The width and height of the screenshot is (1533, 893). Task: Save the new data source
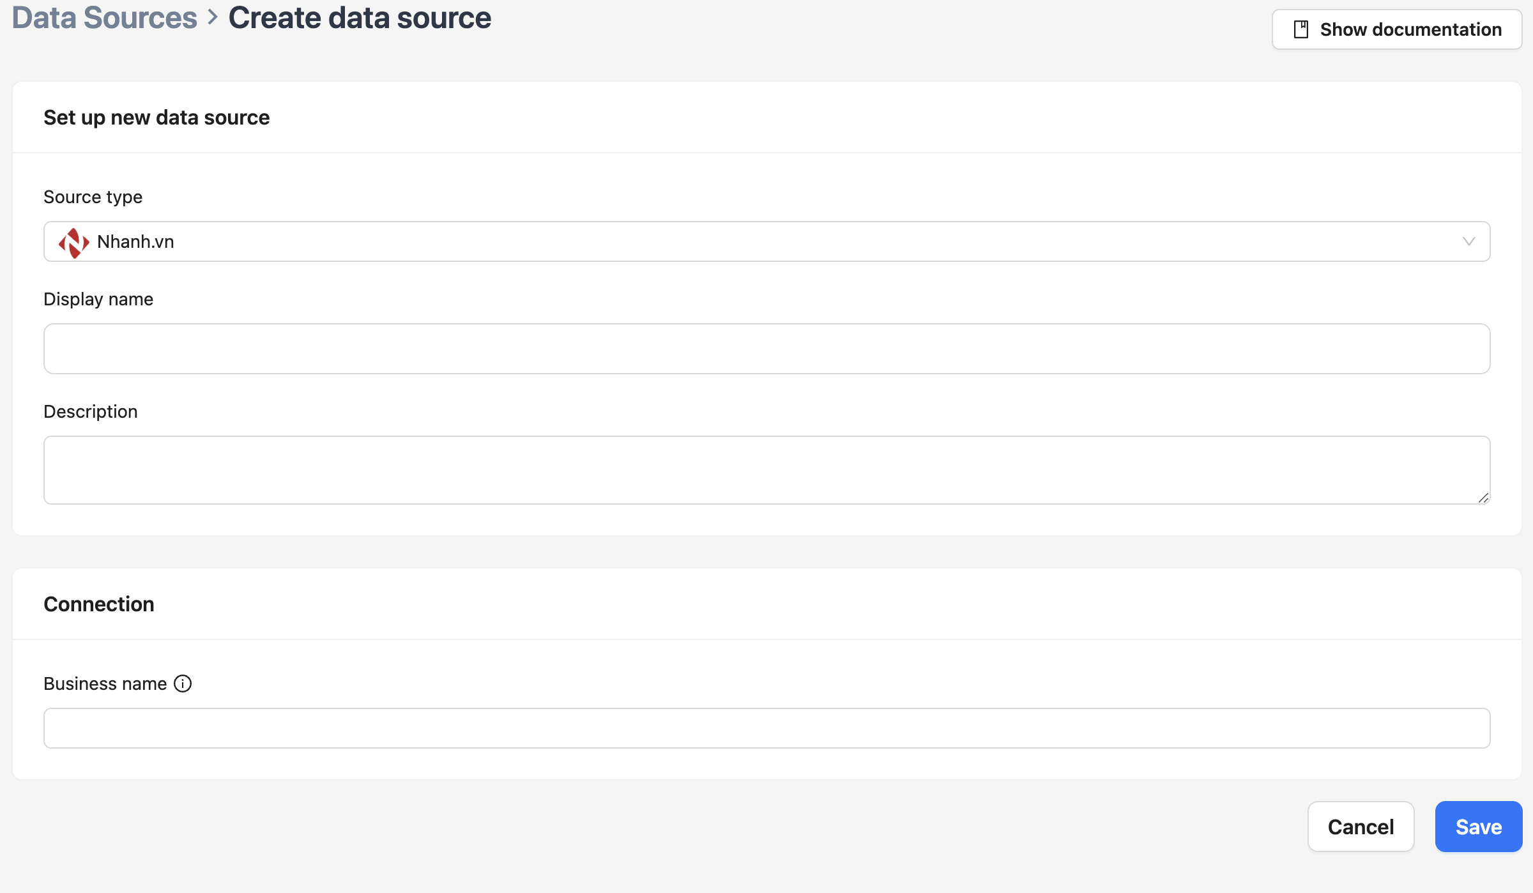(x=1478, y=827)
